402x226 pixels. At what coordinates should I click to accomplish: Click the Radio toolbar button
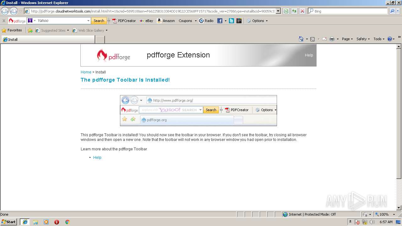coord(206,21)
